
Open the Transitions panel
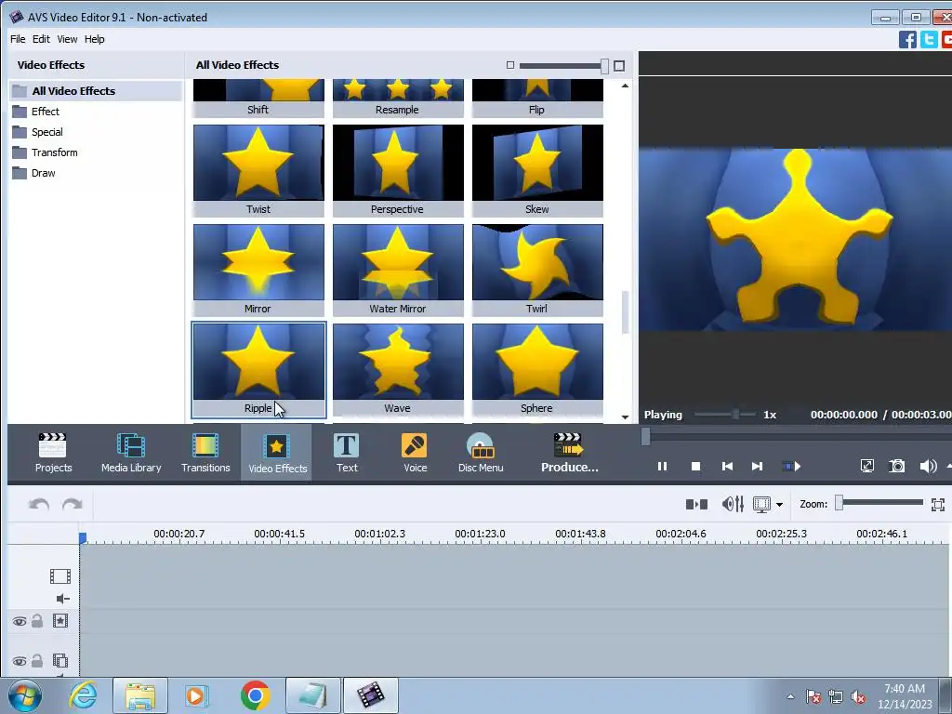205,453
